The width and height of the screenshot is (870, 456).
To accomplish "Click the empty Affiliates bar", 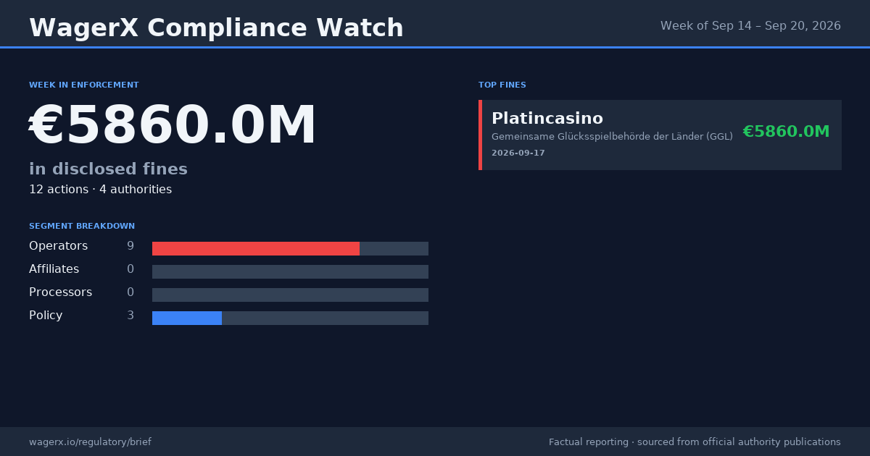I will [x=290, y=271].
